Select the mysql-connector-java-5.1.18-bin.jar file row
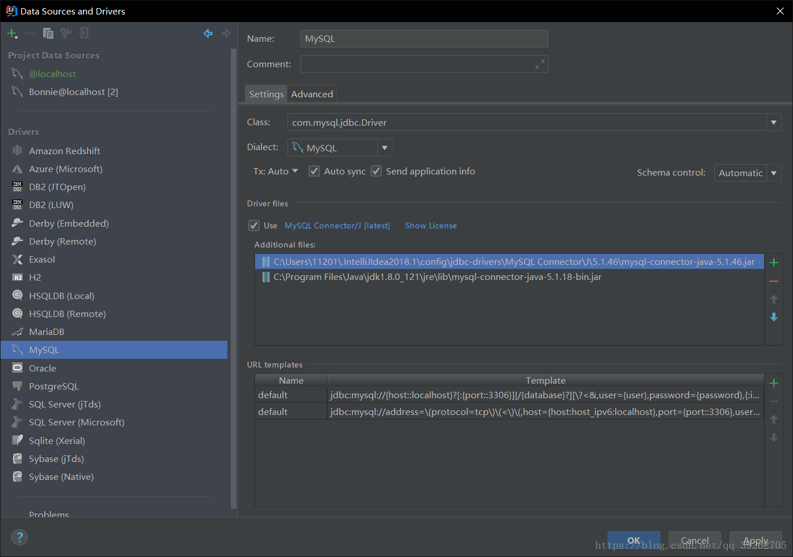This screenshot has height=557, width=793. (x=510, y=277)
